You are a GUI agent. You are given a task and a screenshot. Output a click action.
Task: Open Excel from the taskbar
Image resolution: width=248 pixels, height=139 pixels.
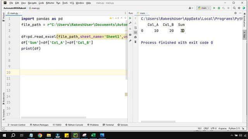point(93,136)
